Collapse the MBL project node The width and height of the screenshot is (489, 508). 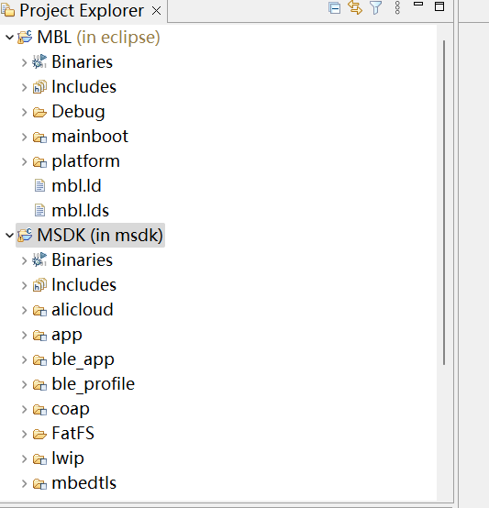[x=10, y=38]
